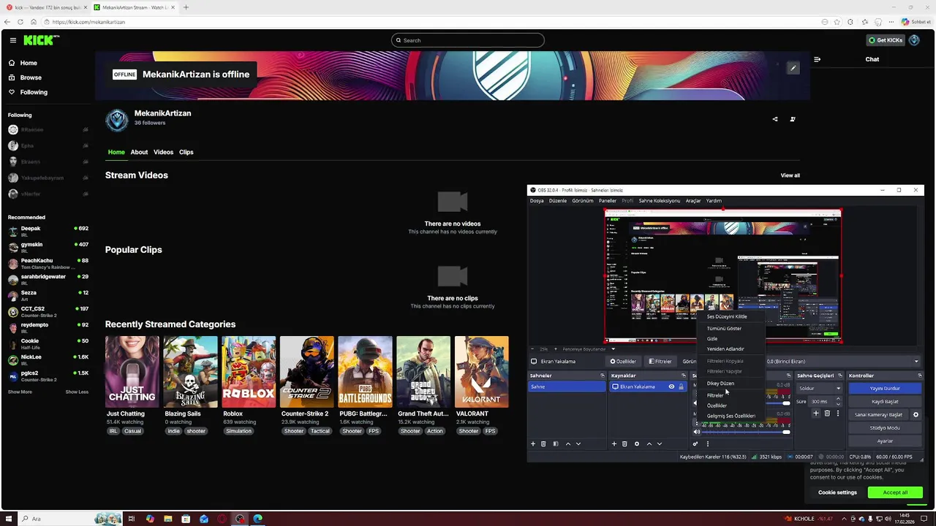Open the Düzenle menu in OBS
Screen dimensions: 936x526
tap(558, 200)
